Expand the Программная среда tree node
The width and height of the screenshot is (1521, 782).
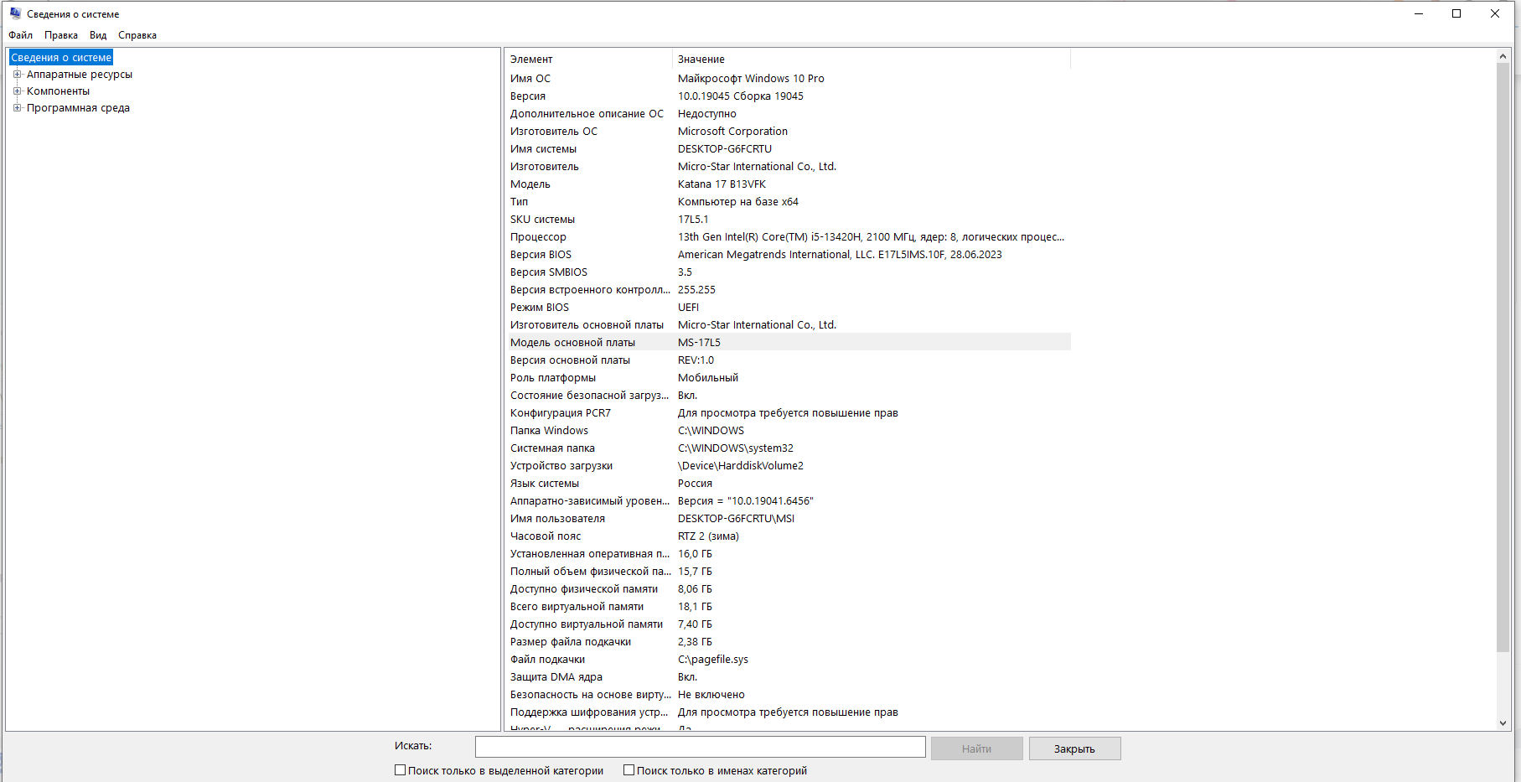[17, 108]
